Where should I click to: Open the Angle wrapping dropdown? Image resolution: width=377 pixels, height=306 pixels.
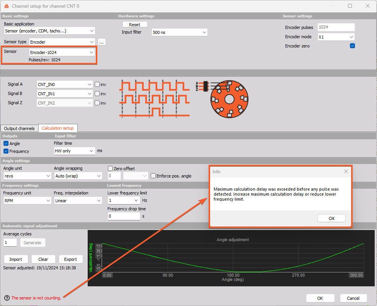pyautogui.click(x=78, y=176)
